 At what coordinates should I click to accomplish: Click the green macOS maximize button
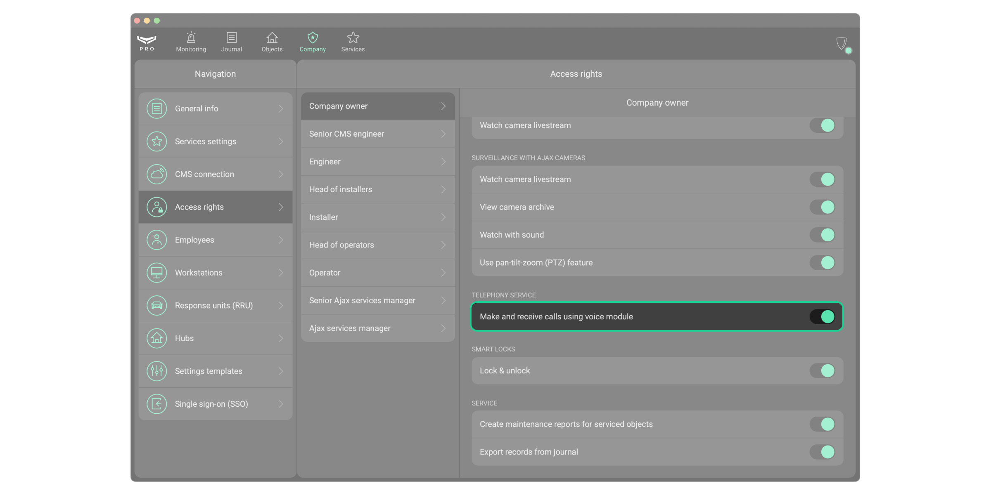tap(156, 21)
